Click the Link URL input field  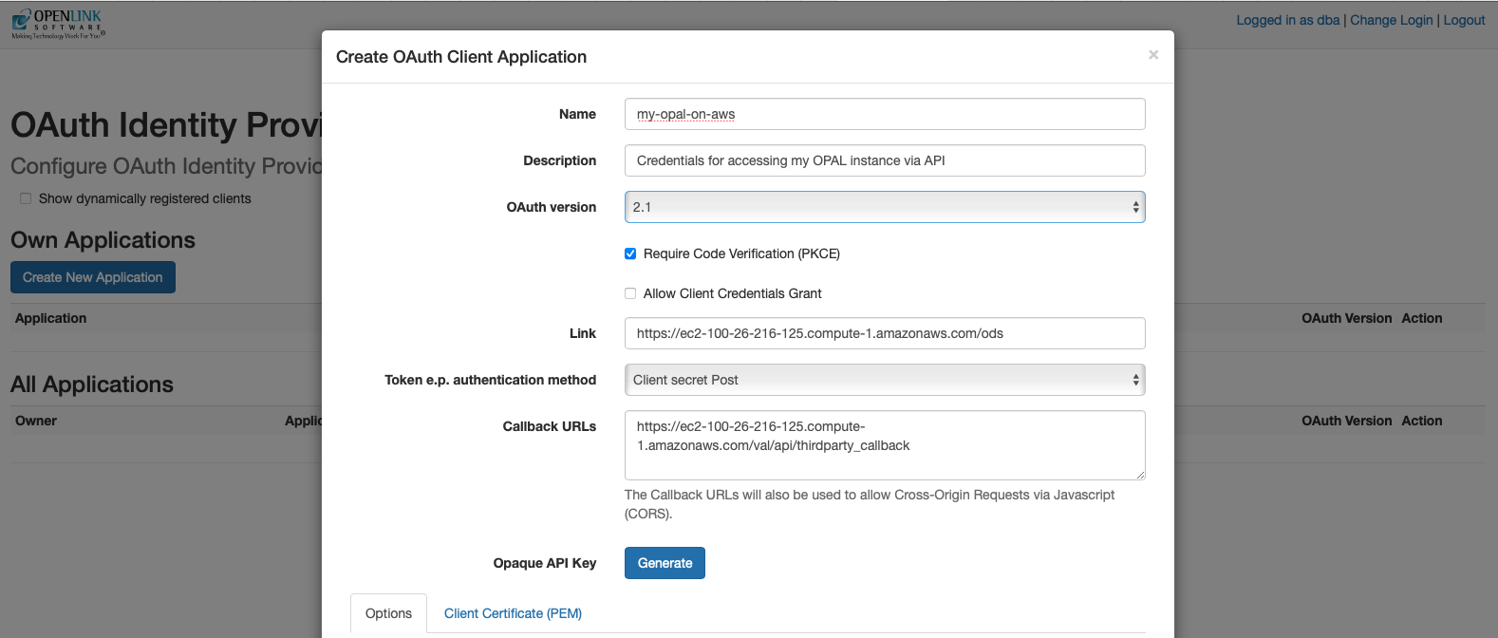[885, 333]
